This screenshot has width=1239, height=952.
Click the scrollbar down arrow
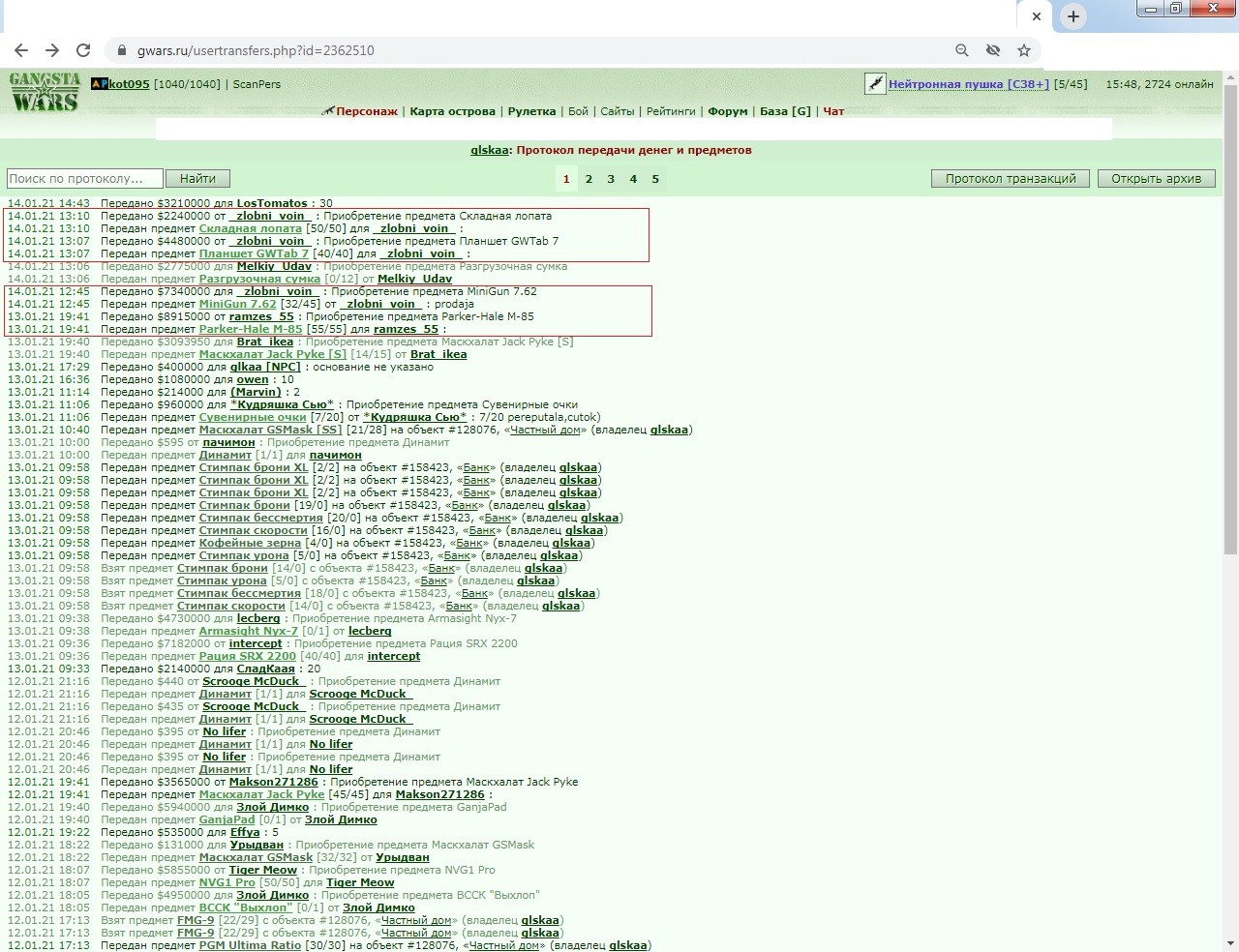pos(1230,943)
